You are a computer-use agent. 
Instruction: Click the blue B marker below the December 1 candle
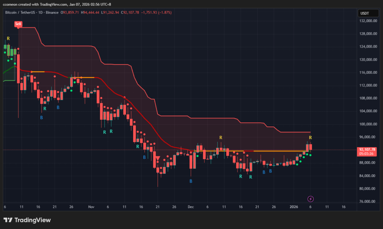pyautogui.click(x=191, y=181)
